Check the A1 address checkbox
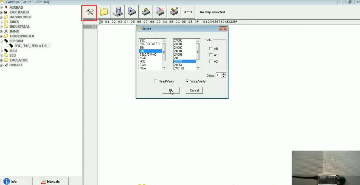 click(x=211, y=55)
